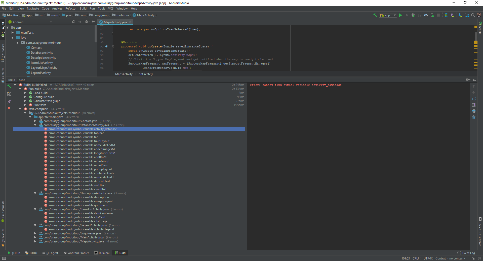Switch to the Sync tab in Build panel

(x=22, y=80)
